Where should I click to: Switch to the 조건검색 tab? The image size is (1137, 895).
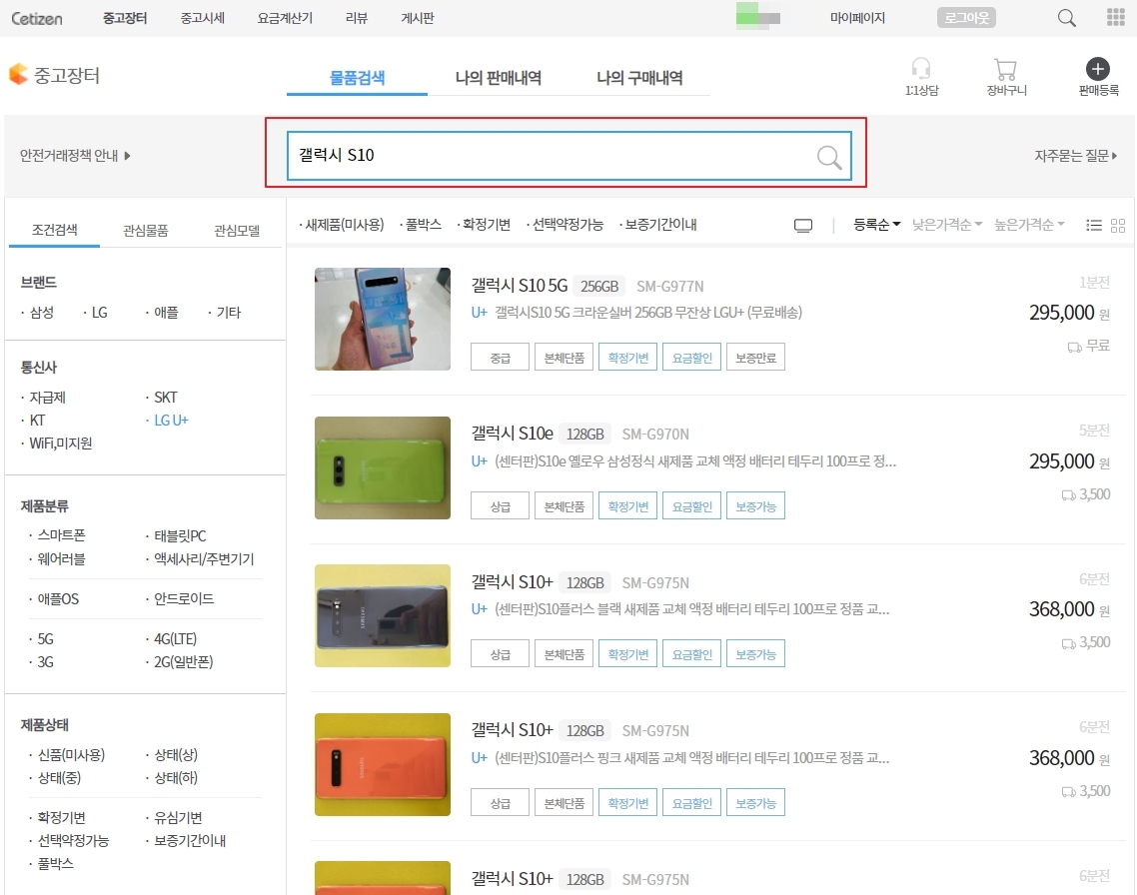tap(54, 230)
